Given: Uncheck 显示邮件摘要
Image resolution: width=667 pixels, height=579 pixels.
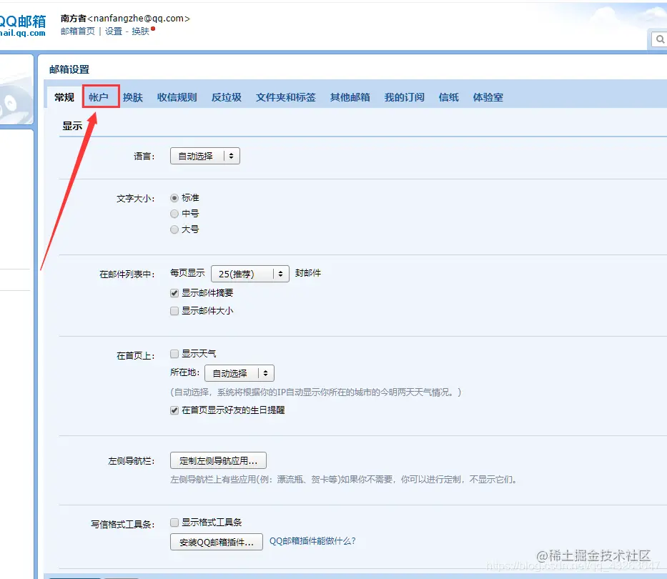Looking at the screenshot, I should click(x=174, y=293).
